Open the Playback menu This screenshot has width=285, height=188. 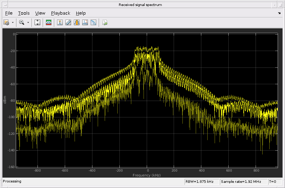(61, 13)
